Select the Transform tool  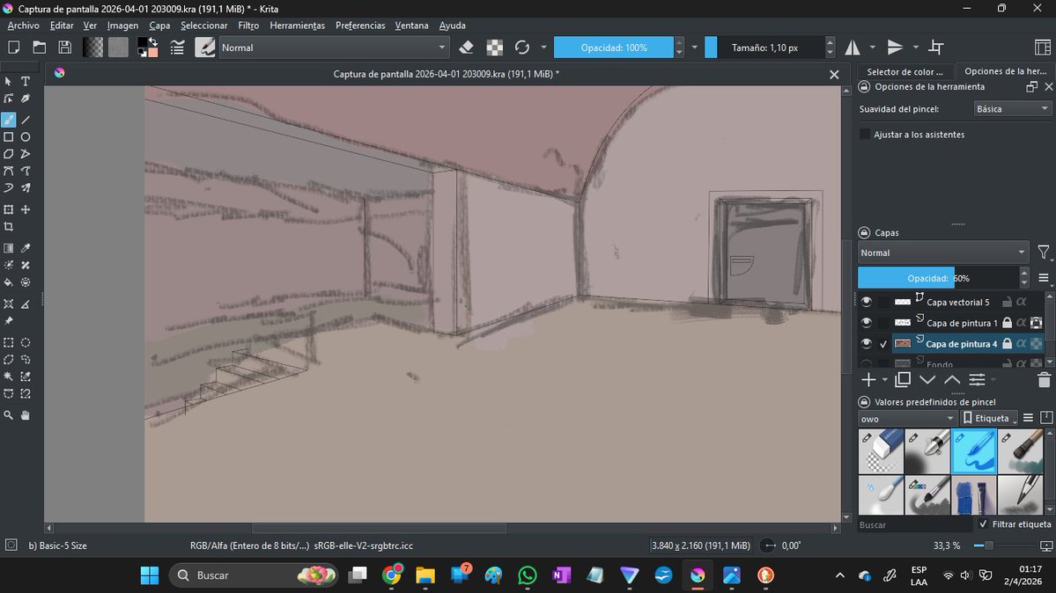8,210
